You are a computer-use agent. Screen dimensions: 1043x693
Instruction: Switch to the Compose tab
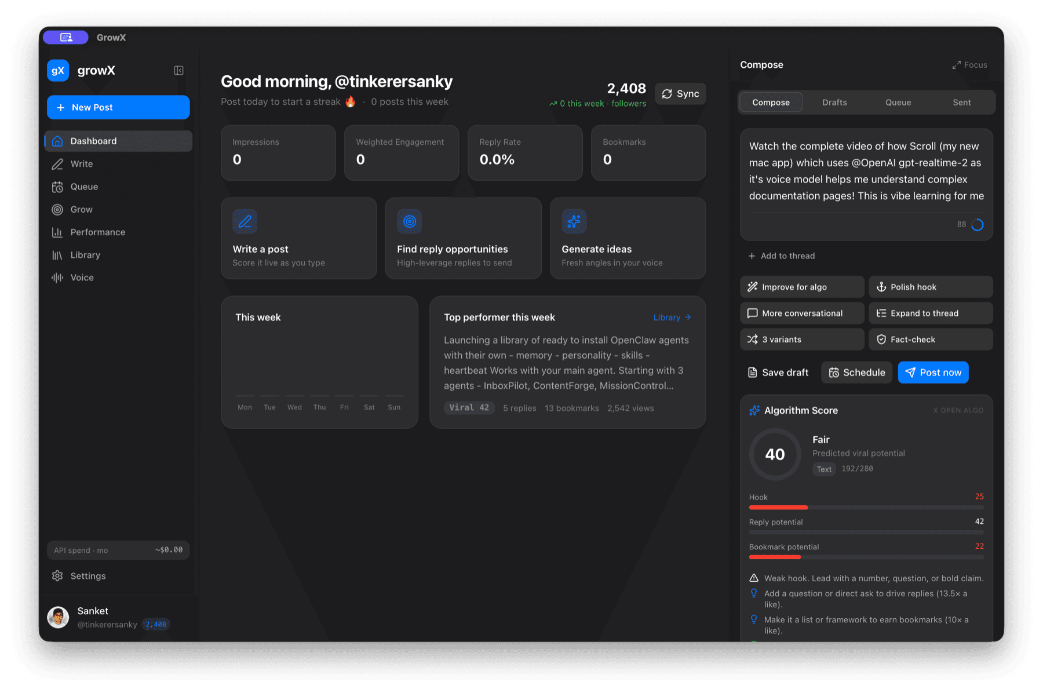(x=771, y=103)
